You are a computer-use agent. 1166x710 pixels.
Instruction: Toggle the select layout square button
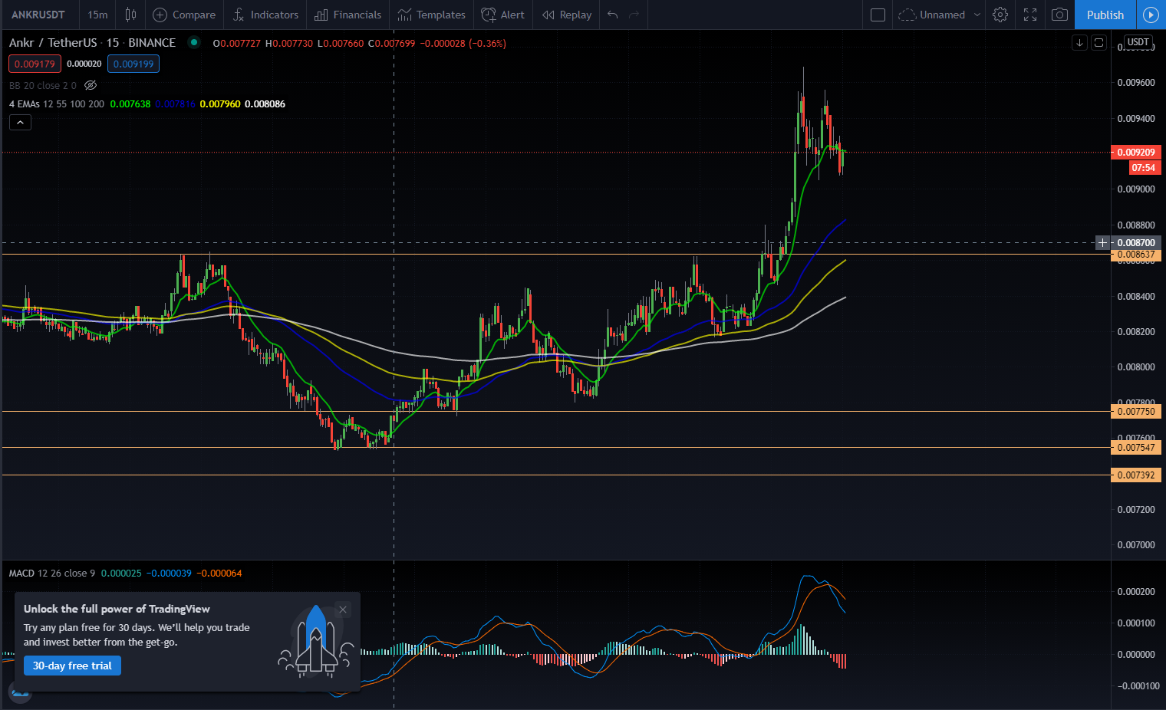click(878, 15)
